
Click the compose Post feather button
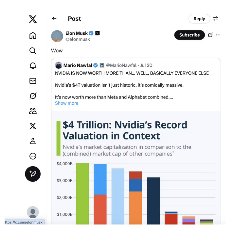click(x=33, y=174)
